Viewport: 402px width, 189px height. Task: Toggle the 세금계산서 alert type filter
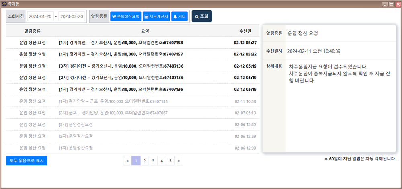pos(156,16)
